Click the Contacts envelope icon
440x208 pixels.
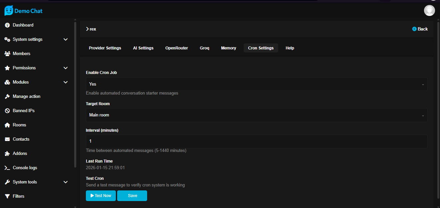[7, 139]
